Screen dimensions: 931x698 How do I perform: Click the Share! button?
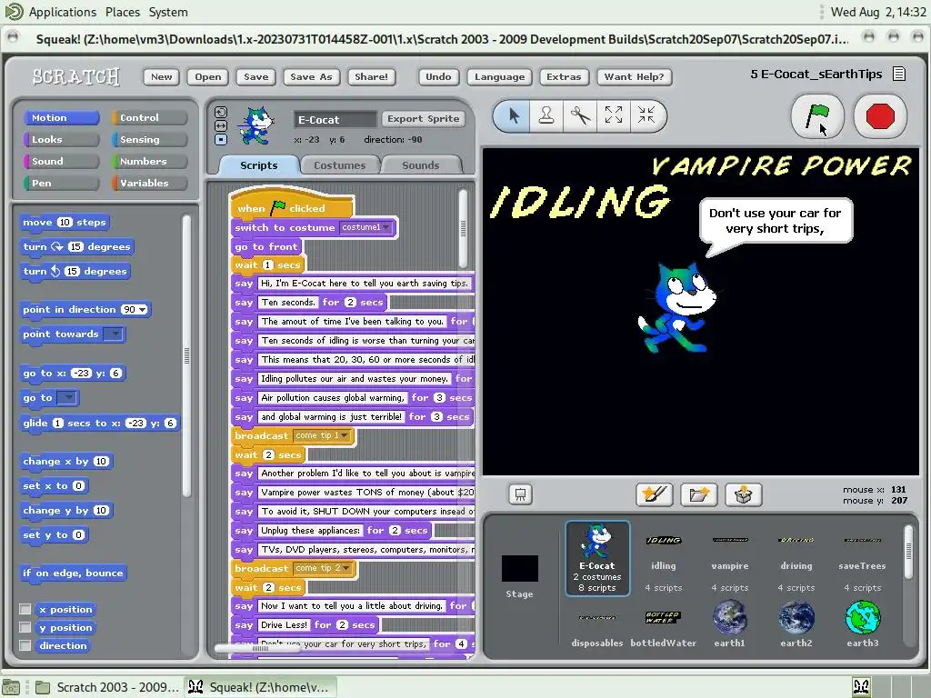(371, 76)
